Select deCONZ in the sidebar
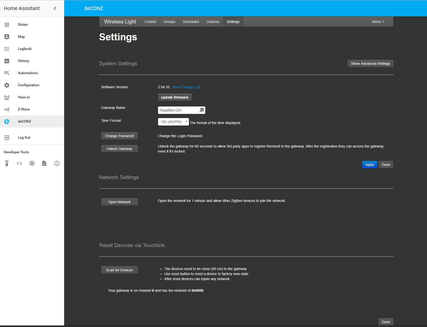 (x=32, y=121)
